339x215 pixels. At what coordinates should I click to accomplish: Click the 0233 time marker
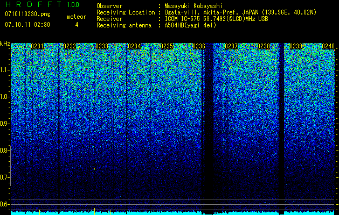pos(102,46)
